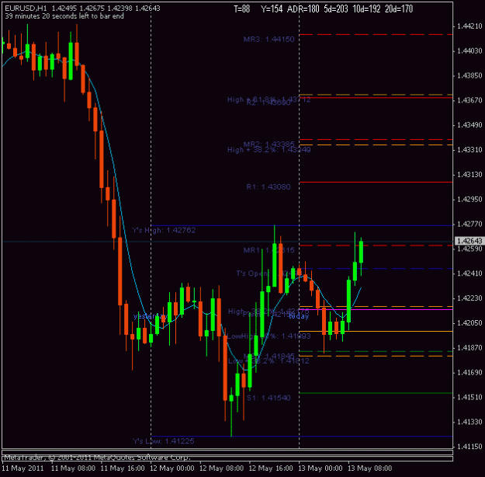
Task: Click the '11 May 2011' time axis label
Action: 23,468
